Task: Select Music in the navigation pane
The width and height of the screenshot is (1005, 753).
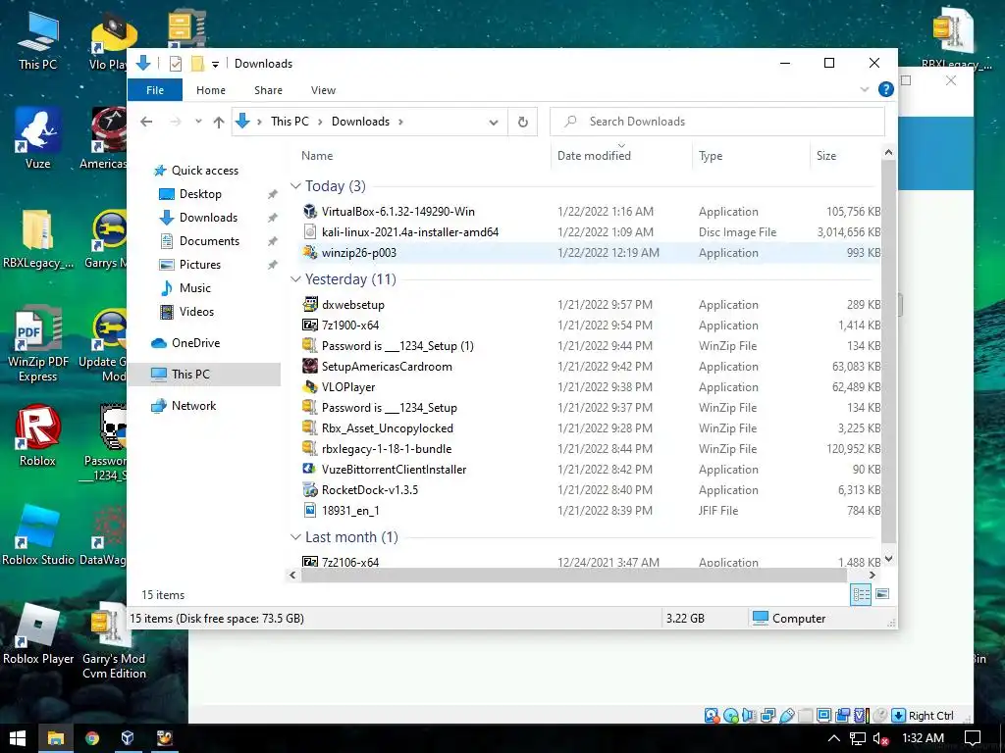Action: (x=195, y=288)
